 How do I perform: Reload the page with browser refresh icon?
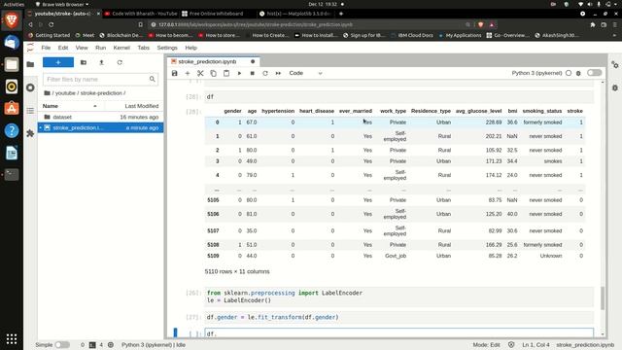52,24
